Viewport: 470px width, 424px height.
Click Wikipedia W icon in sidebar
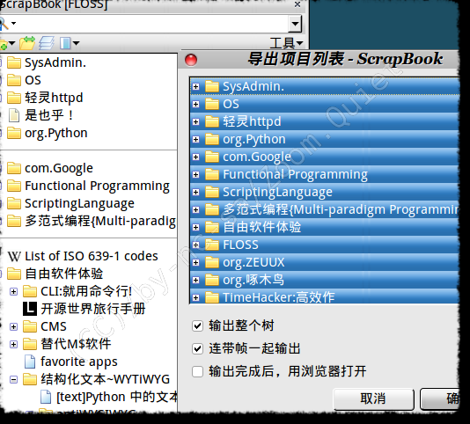(x=14, y=257)
